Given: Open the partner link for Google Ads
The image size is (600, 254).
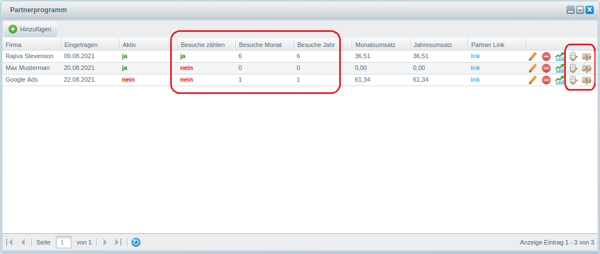Looking at the screenshot, I should coord(475,79).
